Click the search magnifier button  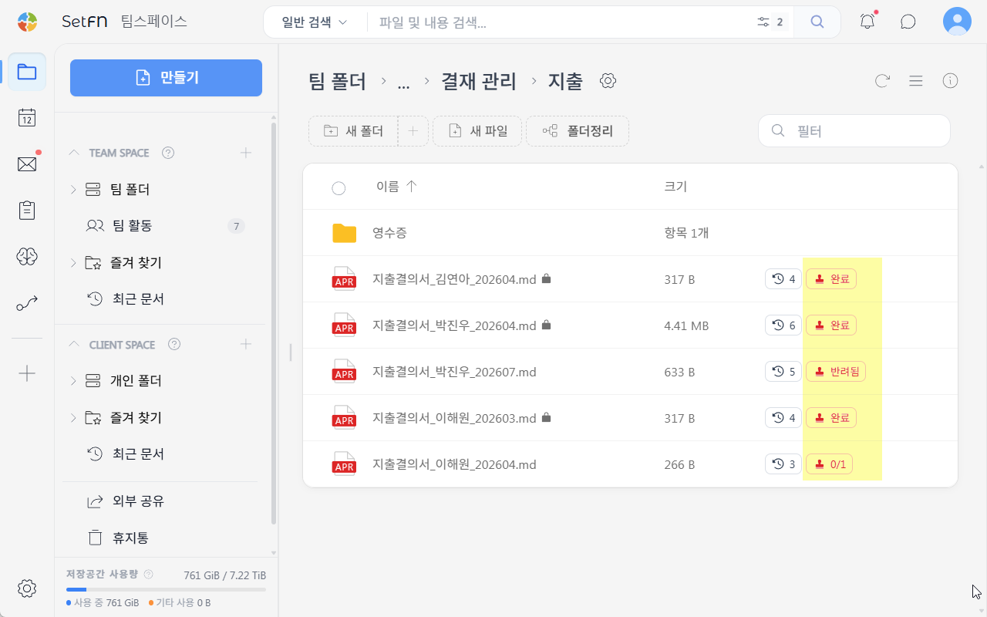point(817,22)
